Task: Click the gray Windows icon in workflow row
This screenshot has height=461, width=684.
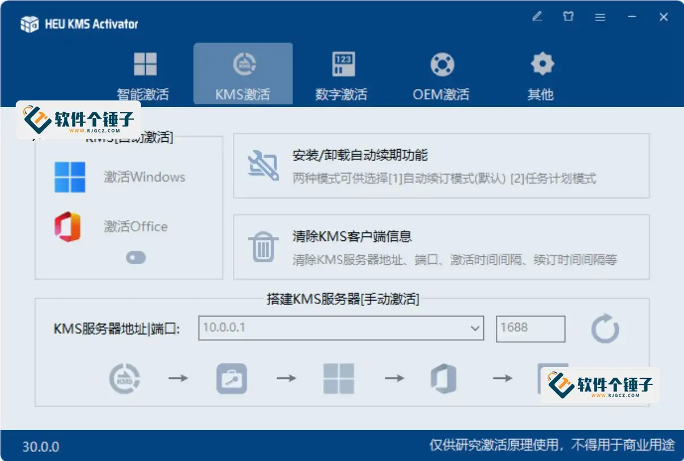Action: pyautogui.click(x=339, y=378)
